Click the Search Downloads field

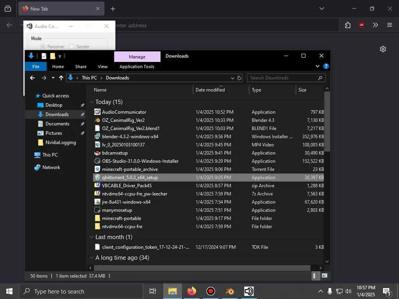point(286,78)
